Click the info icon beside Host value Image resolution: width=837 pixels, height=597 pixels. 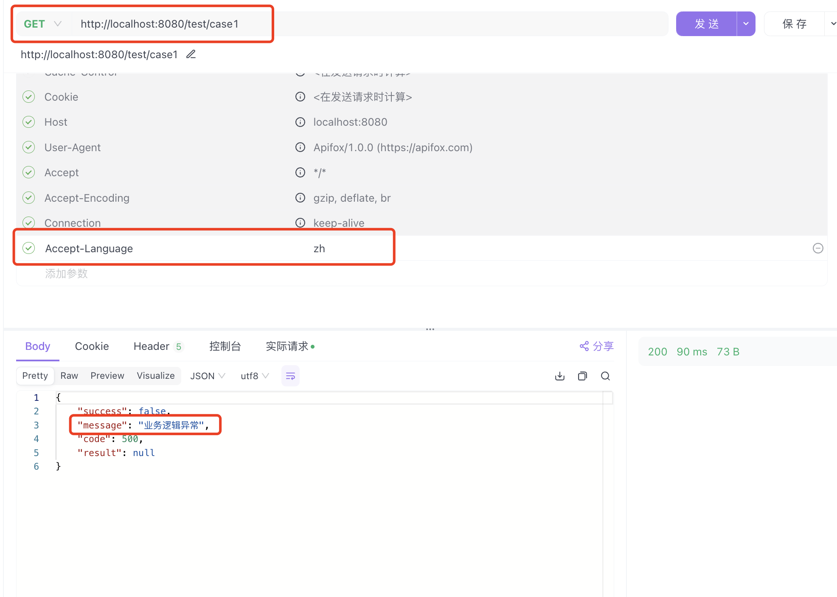pyautogui.click(x=300, y=122)
